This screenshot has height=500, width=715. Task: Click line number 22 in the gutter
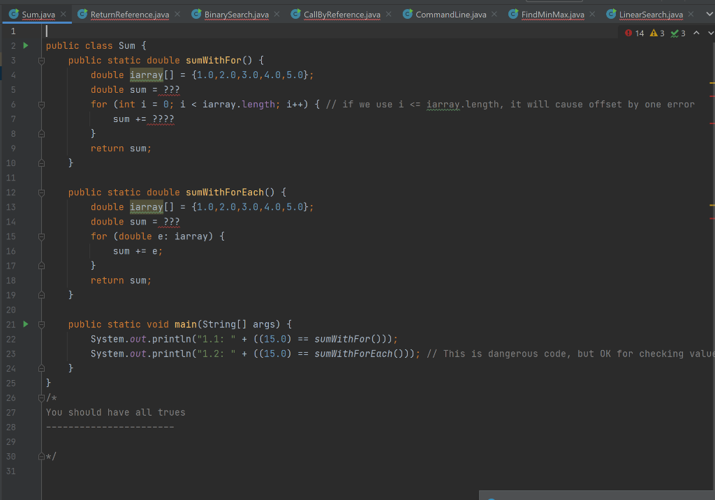11,339
